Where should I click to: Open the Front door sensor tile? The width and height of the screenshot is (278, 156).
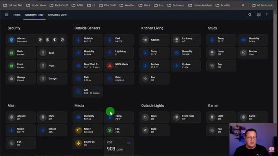pyautogui.click(x=52, y=65)
